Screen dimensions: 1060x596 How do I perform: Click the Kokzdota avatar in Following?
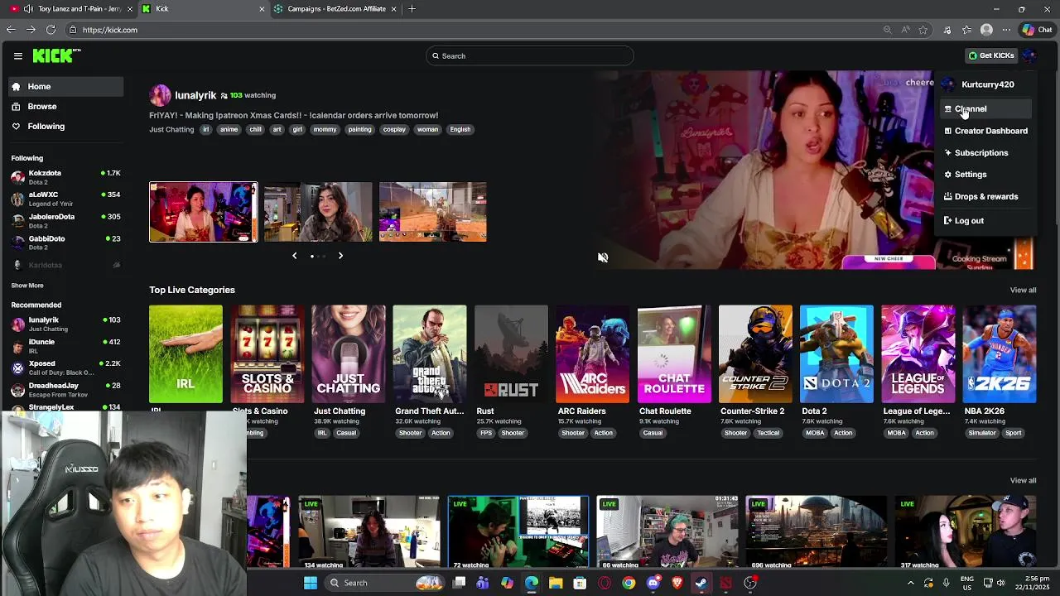pos(17,176)
